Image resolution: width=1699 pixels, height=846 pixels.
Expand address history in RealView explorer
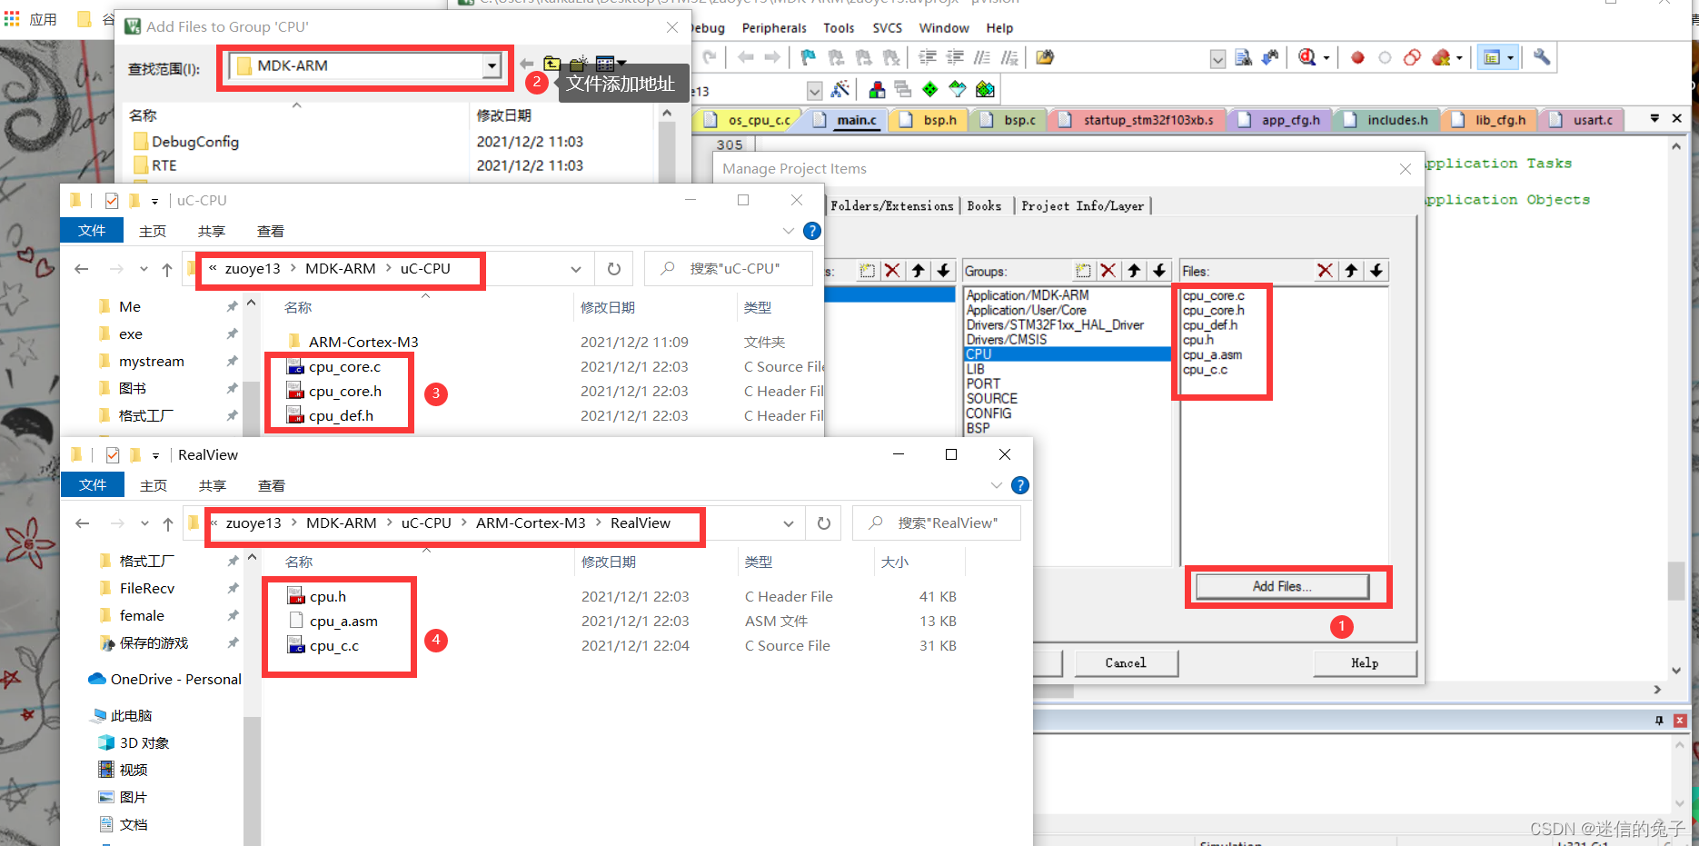coord(789,523)
